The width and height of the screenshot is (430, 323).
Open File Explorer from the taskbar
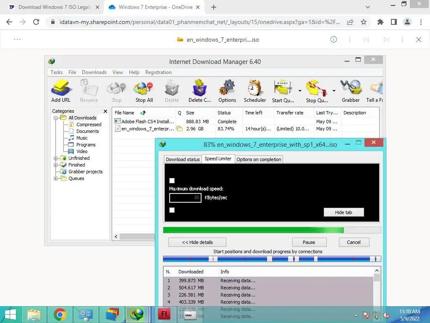click(34, 315)
